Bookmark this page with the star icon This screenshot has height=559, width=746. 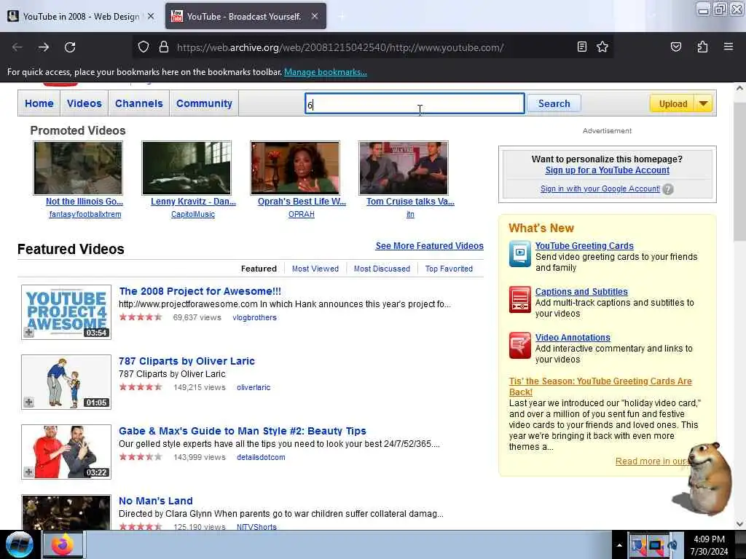pos(602,47)
